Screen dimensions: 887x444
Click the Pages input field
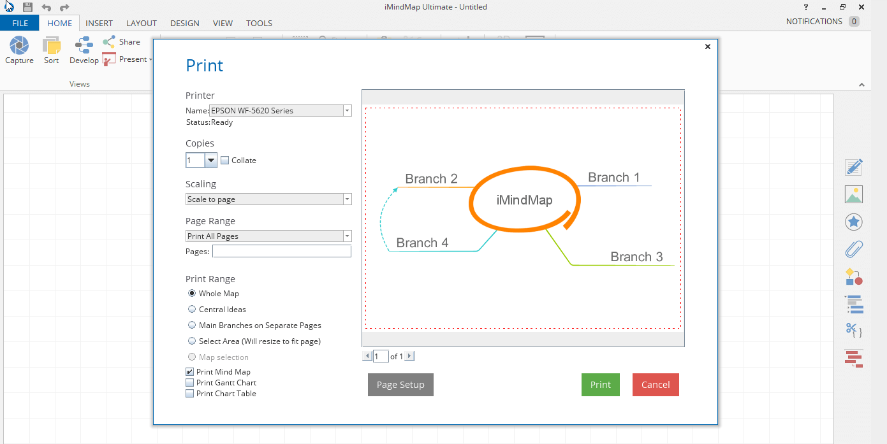(x=282, y=252)
